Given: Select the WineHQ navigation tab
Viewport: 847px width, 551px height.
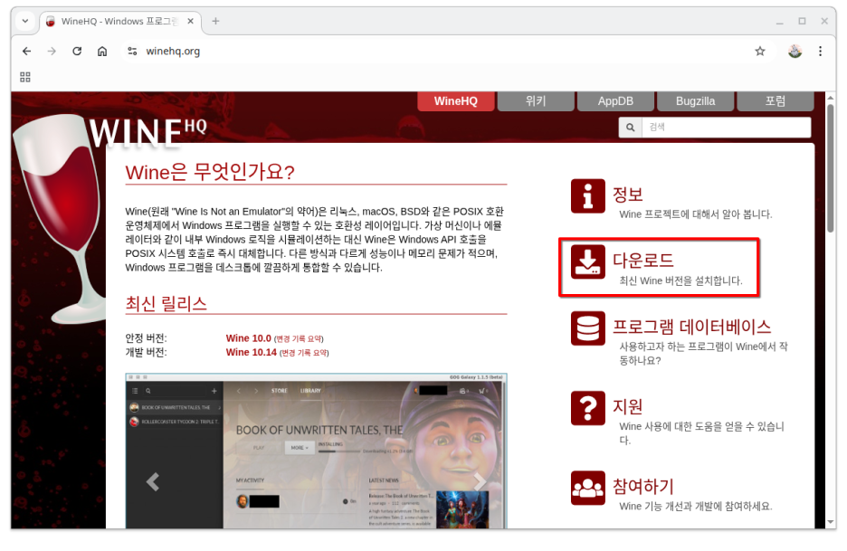Looking at the screenshot, I should [x=456, y=101].
